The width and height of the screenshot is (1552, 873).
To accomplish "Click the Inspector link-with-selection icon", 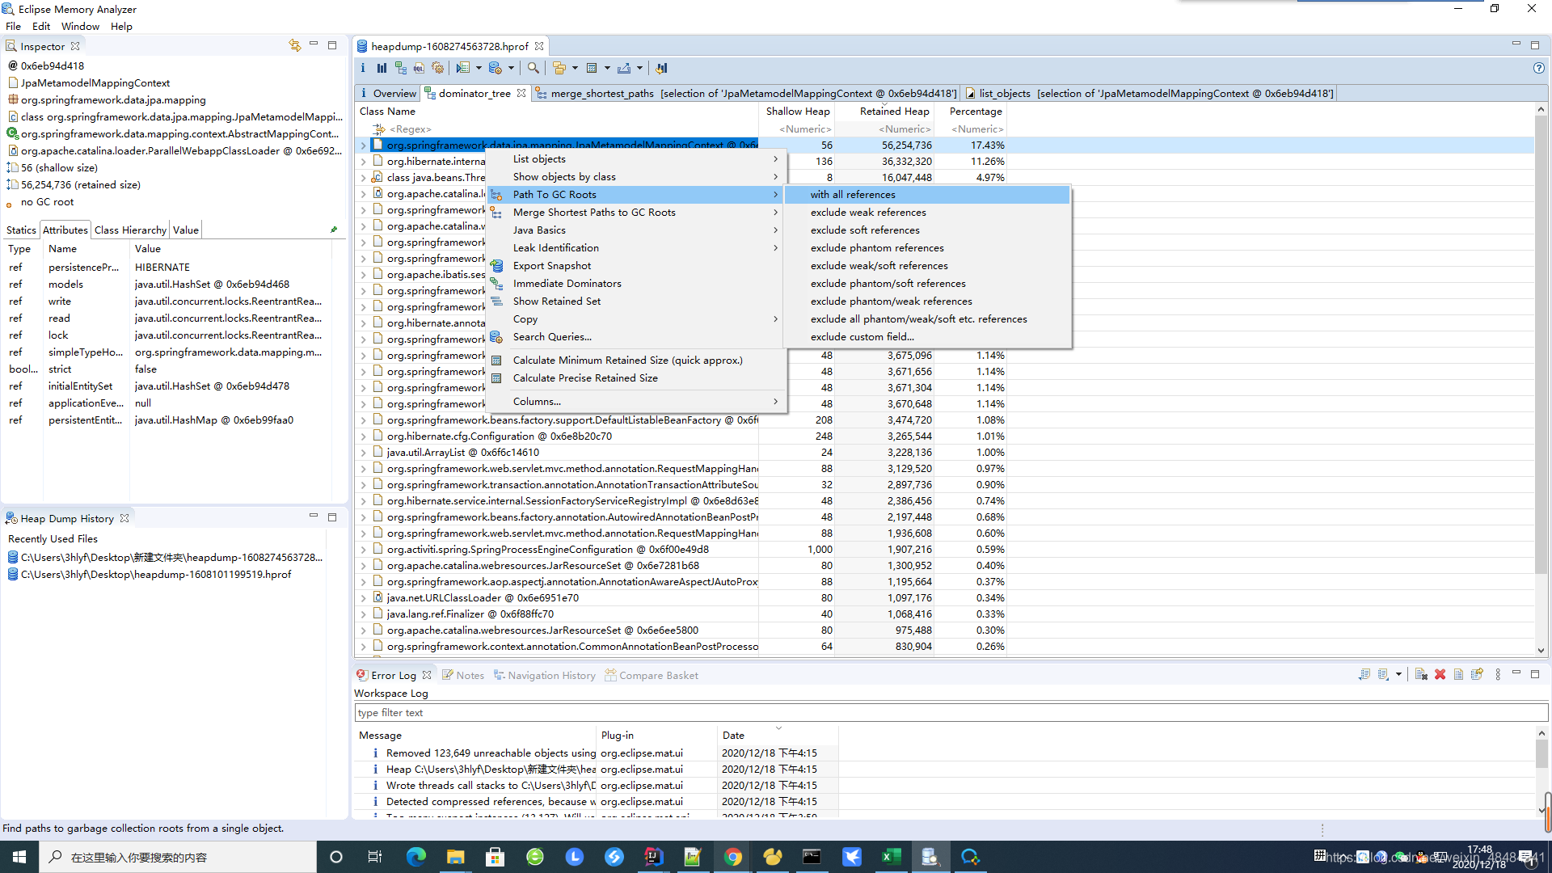I will [294, 45].
